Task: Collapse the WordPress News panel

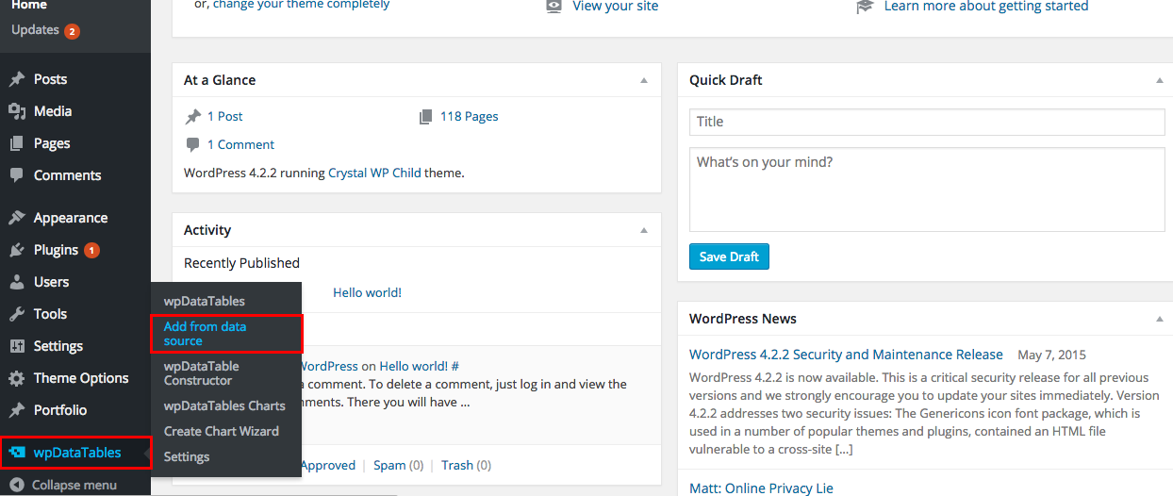Action: pyautogui.click(x=1160, y=319)
